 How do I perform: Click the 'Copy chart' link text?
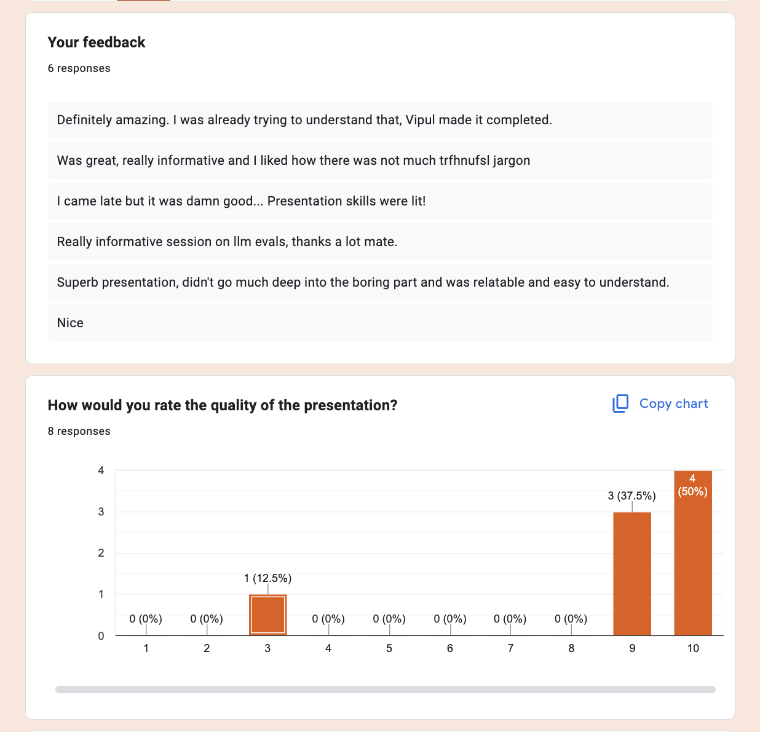pos(673,404)
